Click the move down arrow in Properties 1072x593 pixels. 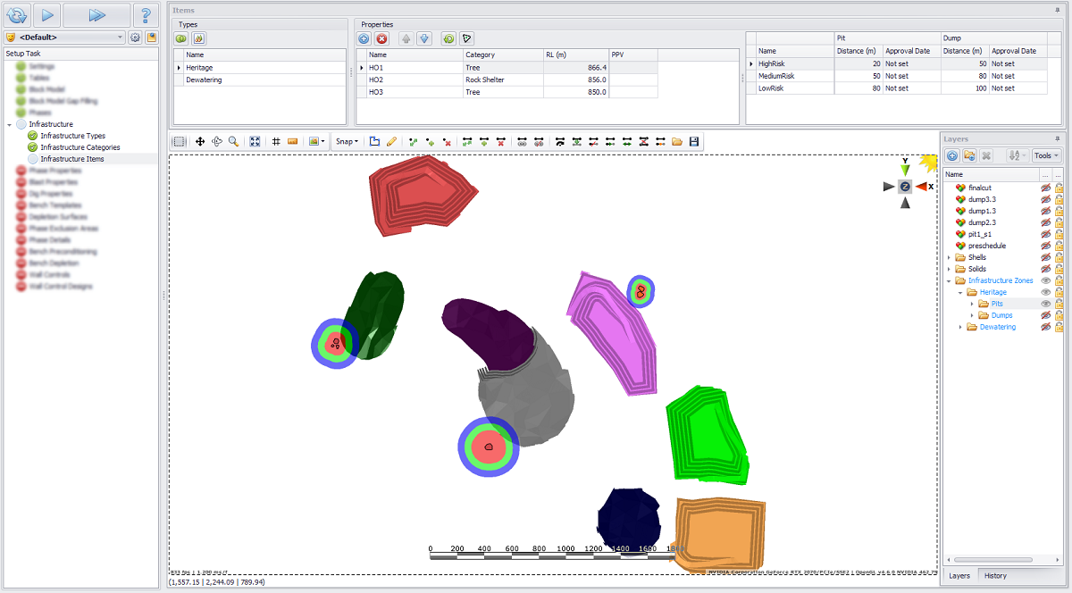click(x=424, y=38)
